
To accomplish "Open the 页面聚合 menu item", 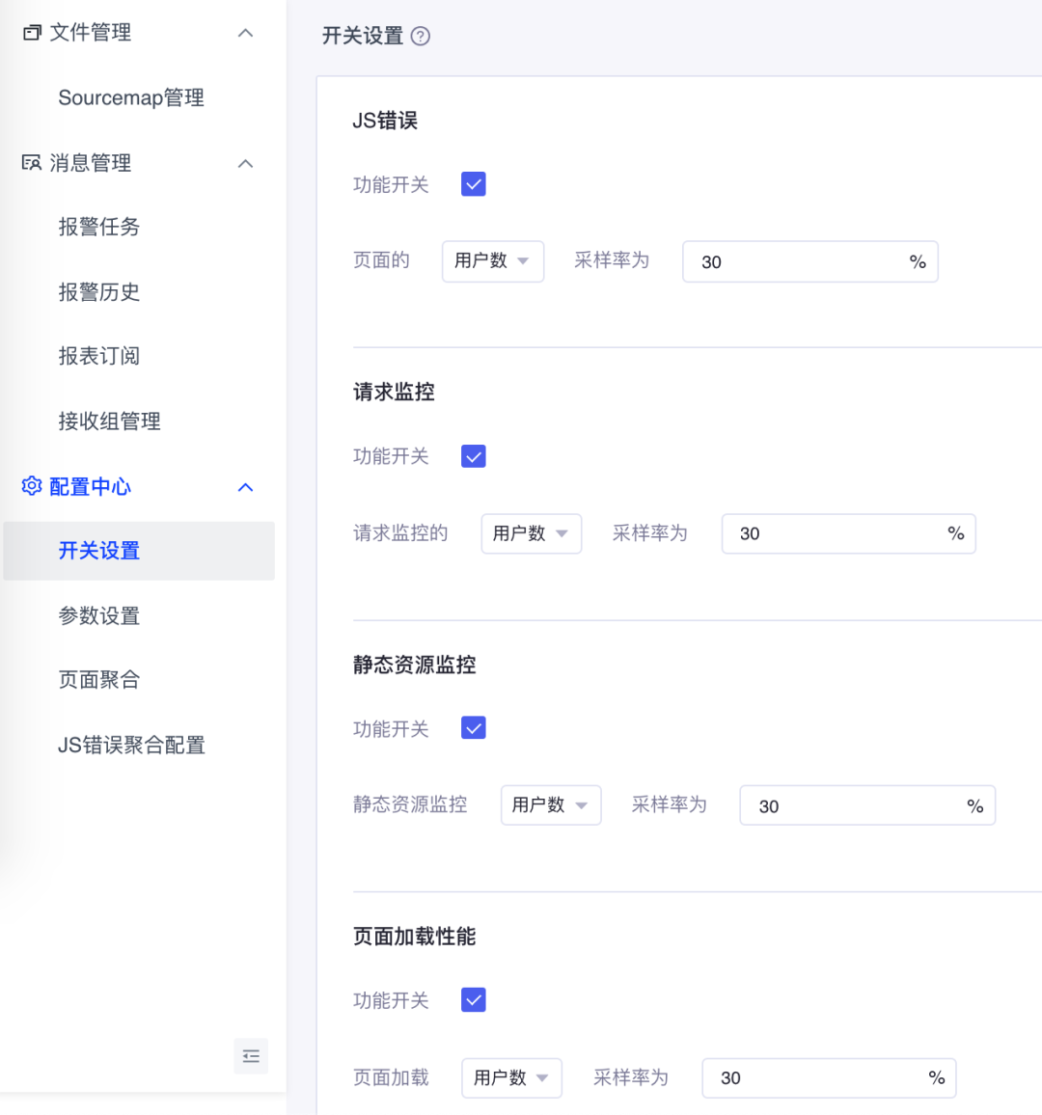I will [100, 680].
